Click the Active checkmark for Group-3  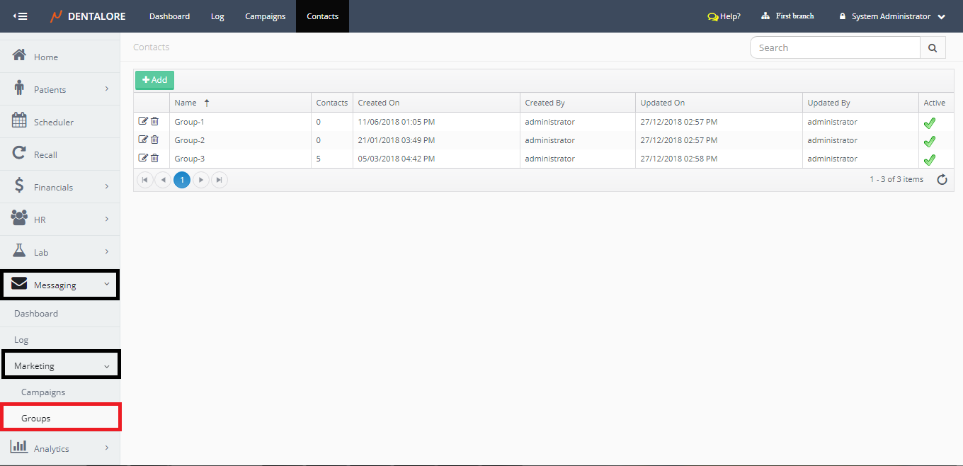pos(929,159)
